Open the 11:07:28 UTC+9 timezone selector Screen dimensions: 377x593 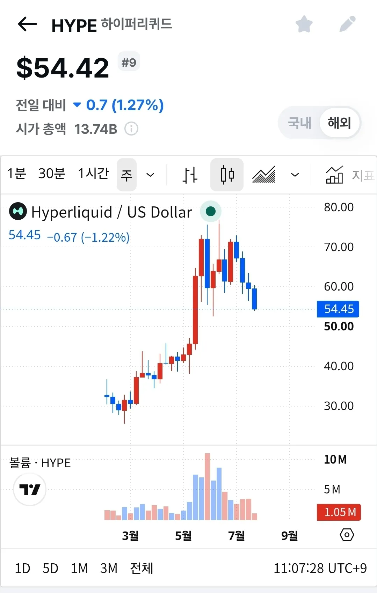pos(320,568)
